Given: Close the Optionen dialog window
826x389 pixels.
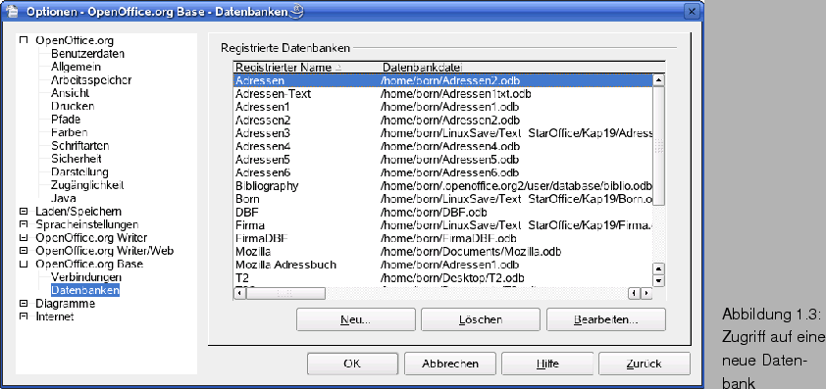Looking at the screenshot, I should tap(692, 11).
